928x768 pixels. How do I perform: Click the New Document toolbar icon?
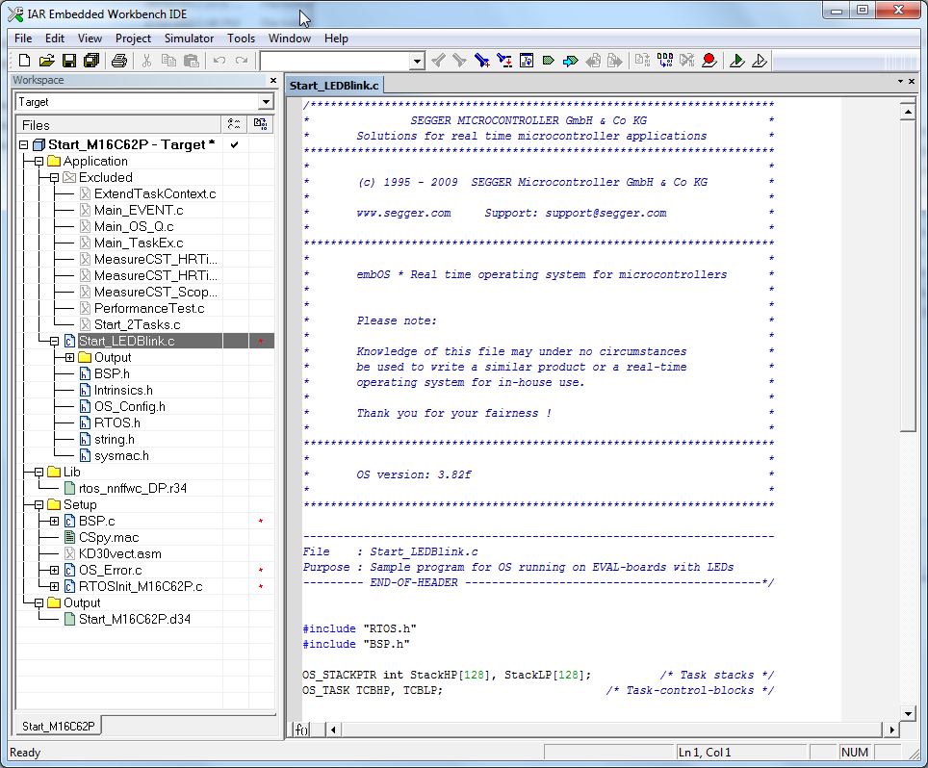coord(24,61)
